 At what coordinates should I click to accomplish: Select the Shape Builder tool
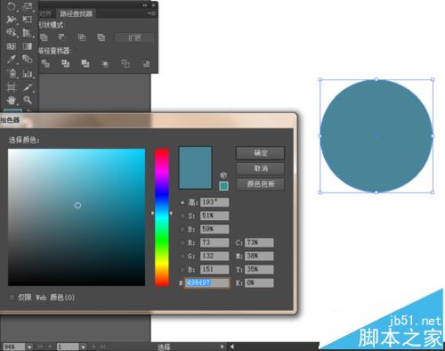pos(12,32)
